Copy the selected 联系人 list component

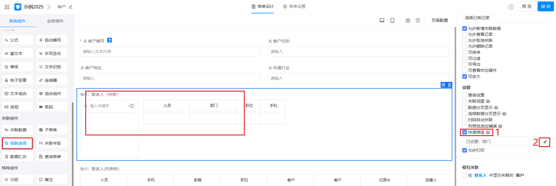point(444,85)
